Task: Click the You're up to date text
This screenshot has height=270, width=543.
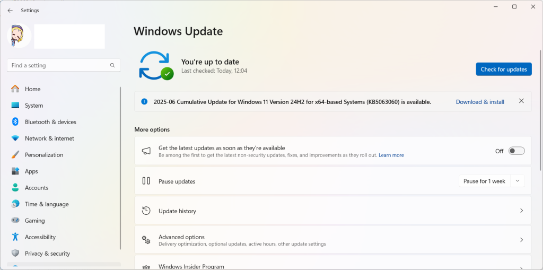Action: (210, 62)
